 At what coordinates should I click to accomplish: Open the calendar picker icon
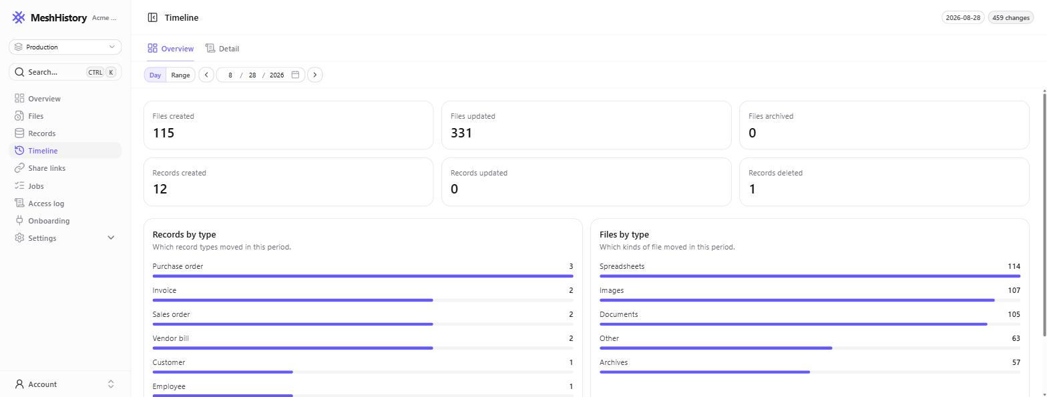click(x=295, y=75)
